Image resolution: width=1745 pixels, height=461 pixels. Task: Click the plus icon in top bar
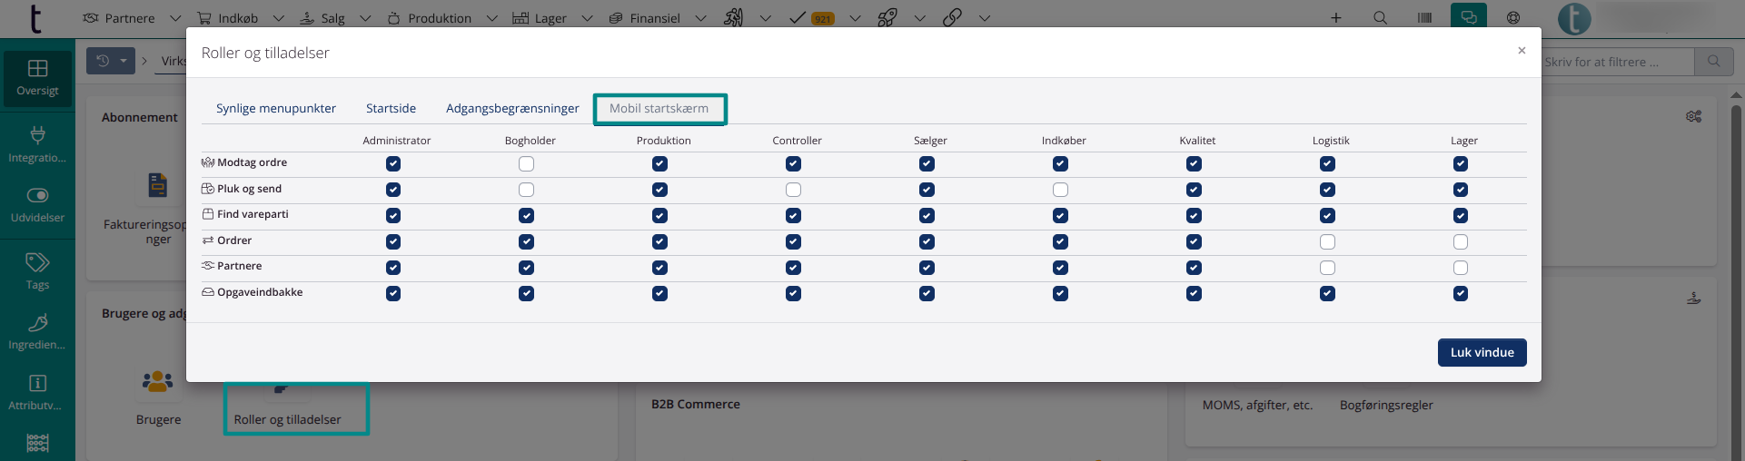click(1336, 18)
